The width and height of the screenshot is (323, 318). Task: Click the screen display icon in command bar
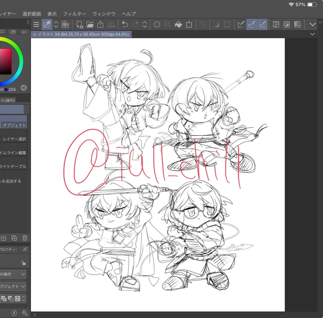point(297,25)
